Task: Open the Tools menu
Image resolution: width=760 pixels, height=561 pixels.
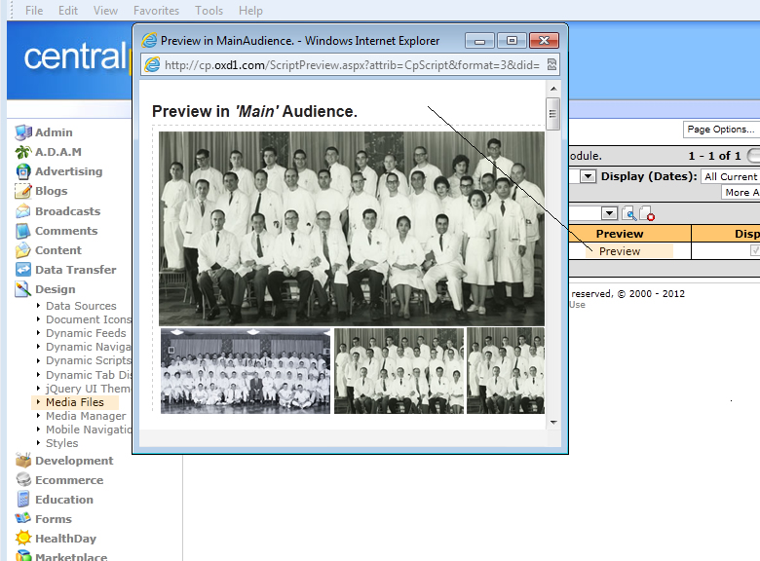Action: 209,11
